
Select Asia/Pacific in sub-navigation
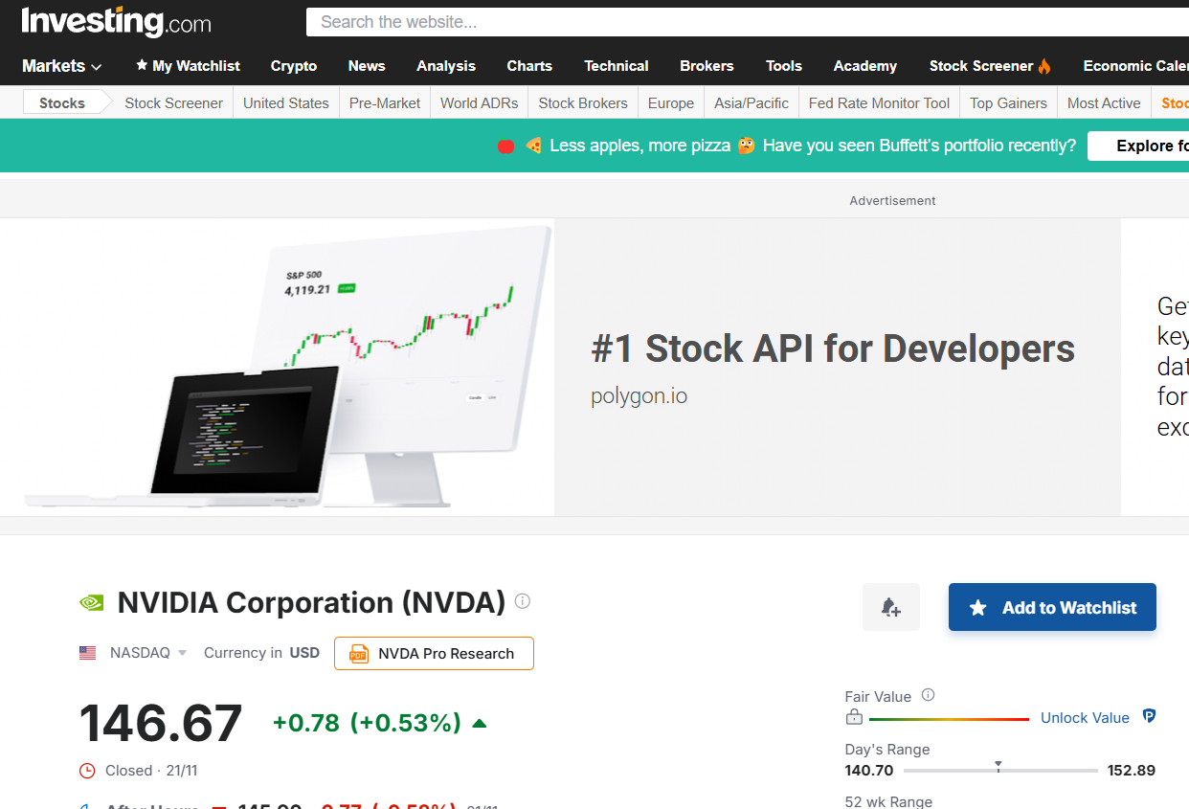coord(752,103)
